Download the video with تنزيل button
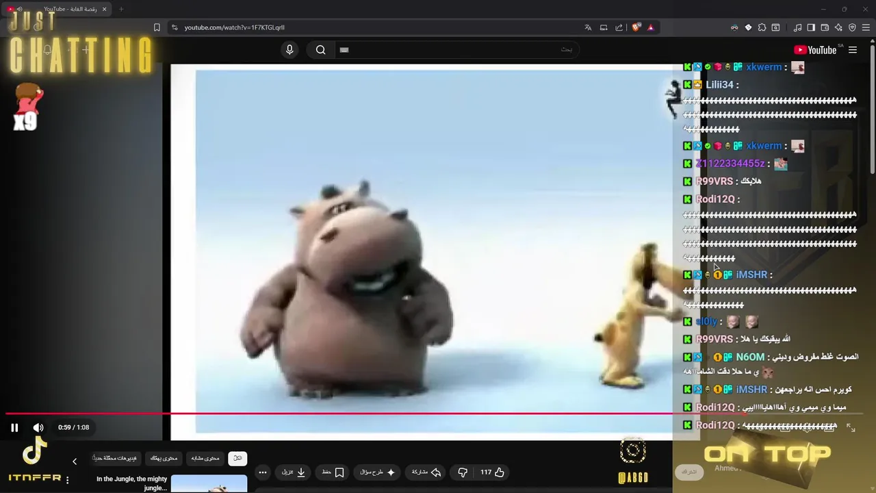This screenshot has height=493, width=876. pyautogui.click(x=294, y=472)
